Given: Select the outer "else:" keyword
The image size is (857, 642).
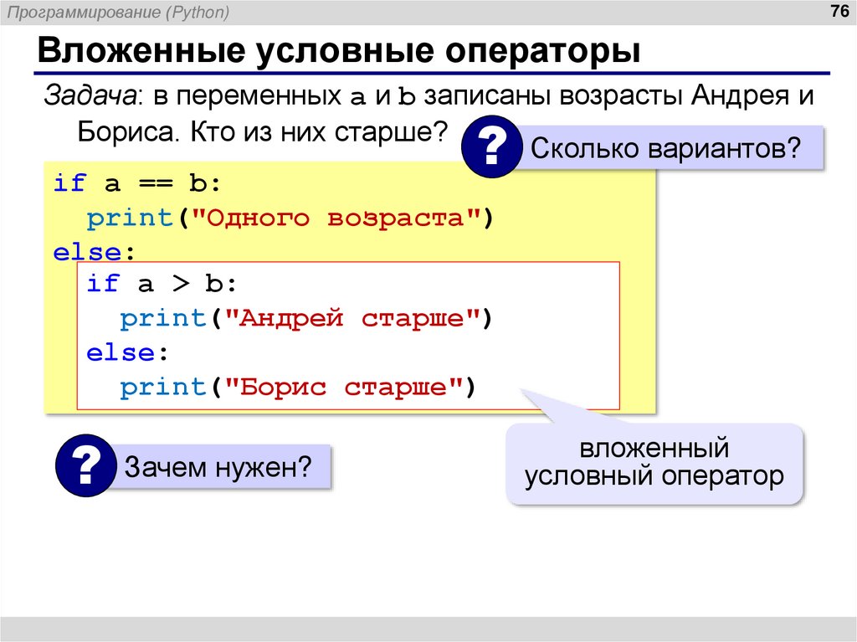Looking at the screenshot, I should 95,251.
